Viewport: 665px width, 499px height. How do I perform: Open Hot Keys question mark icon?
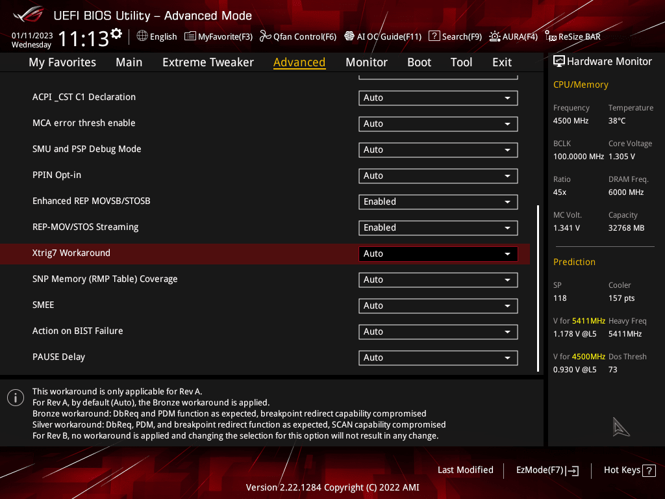[649, 470]
